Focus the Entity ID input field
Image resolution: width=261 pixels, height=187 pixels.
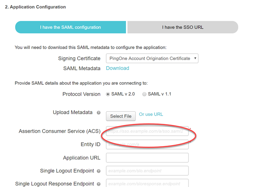click(x=147, y=144)
